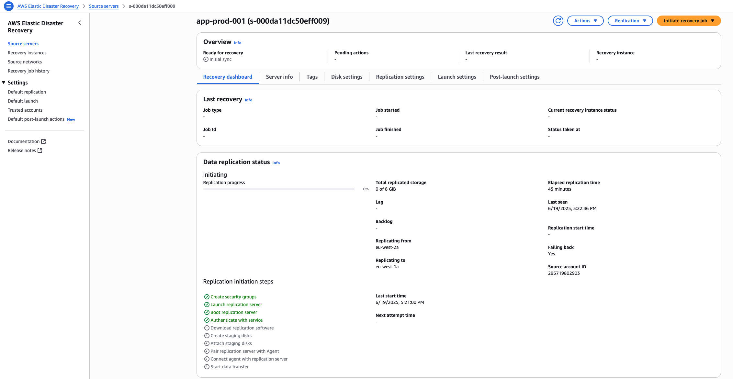Viewport: 733px width, 379px height.
Task: Click the pending icon beside Download replication software
Action: pos(207,328)
